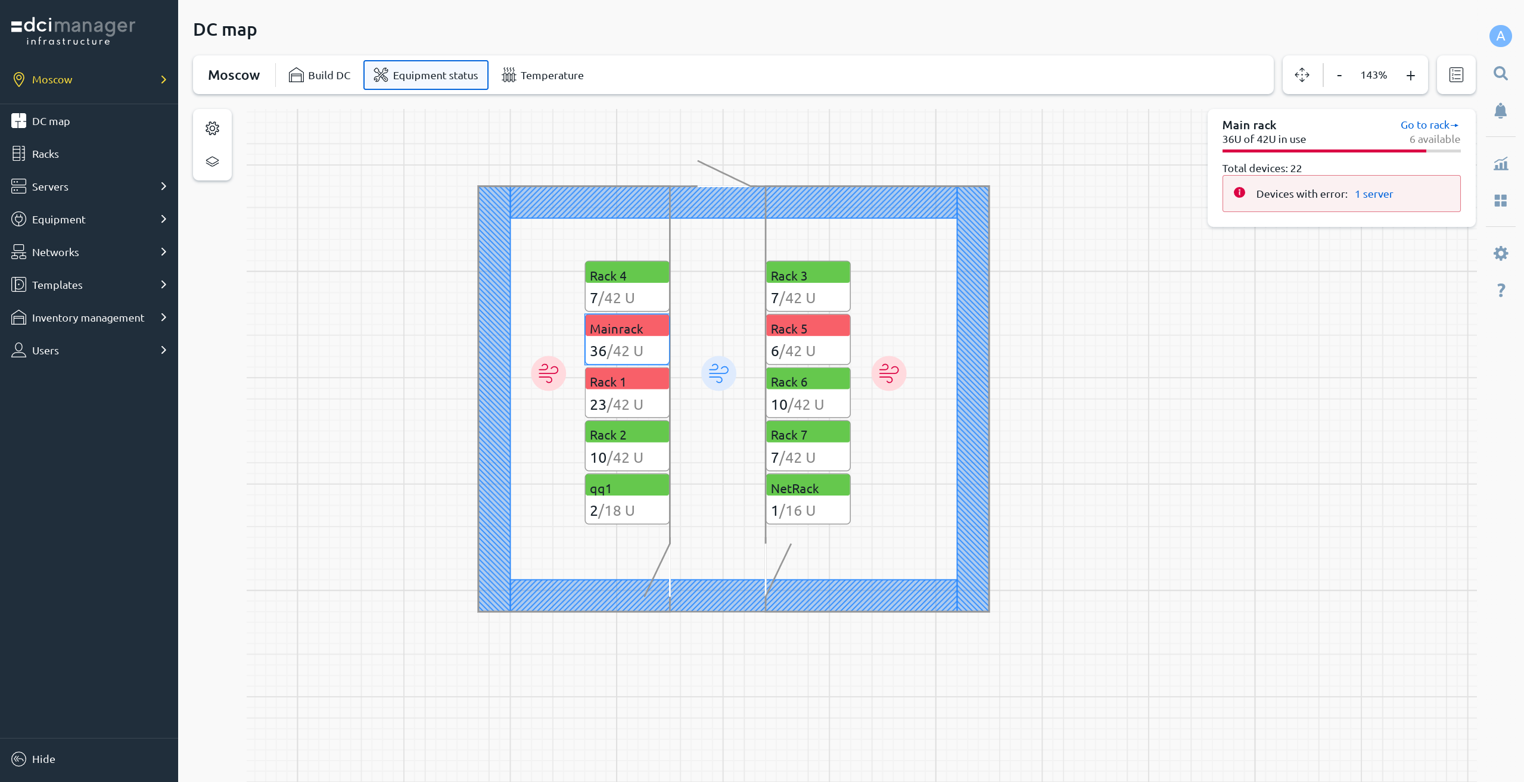
Task: Open the Racks menu item
Action: click(x=45, y=154)
